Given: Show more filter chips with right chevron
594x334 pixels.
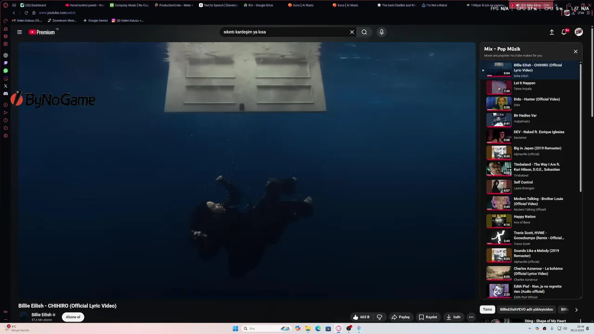Looking at the screenshot, I should pos(576,309).
